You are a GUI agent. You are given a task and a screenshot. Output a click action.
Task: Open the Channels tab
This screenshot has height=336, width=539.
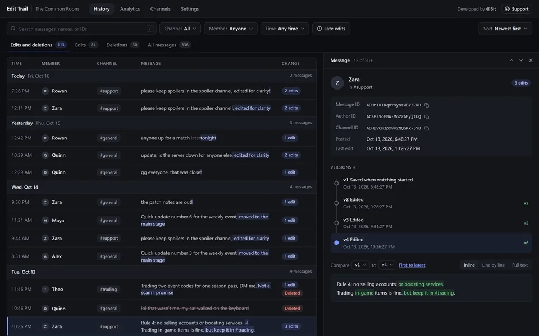tap(160, 9)
